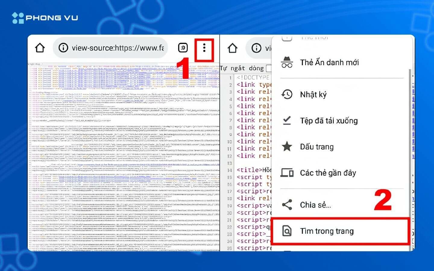Click the bookmarks star icon
This screenshot has height=271, width=434.
pyautogui.click(x=287, y=147)
